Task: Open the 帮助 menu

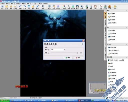Action: 45,4
